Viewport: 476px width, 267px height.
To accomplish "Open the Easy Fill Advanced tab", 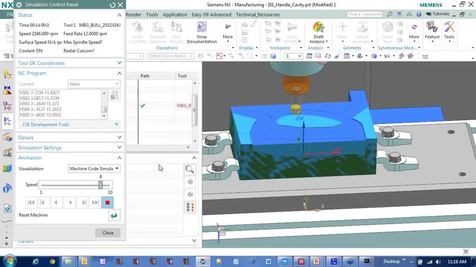I will point(211,14).
